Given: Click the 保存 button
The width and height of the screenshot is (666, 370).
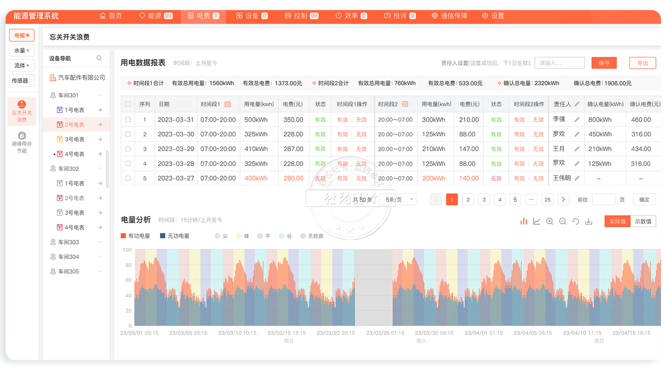Looking at the screenshot, I should tap(604, 63).
